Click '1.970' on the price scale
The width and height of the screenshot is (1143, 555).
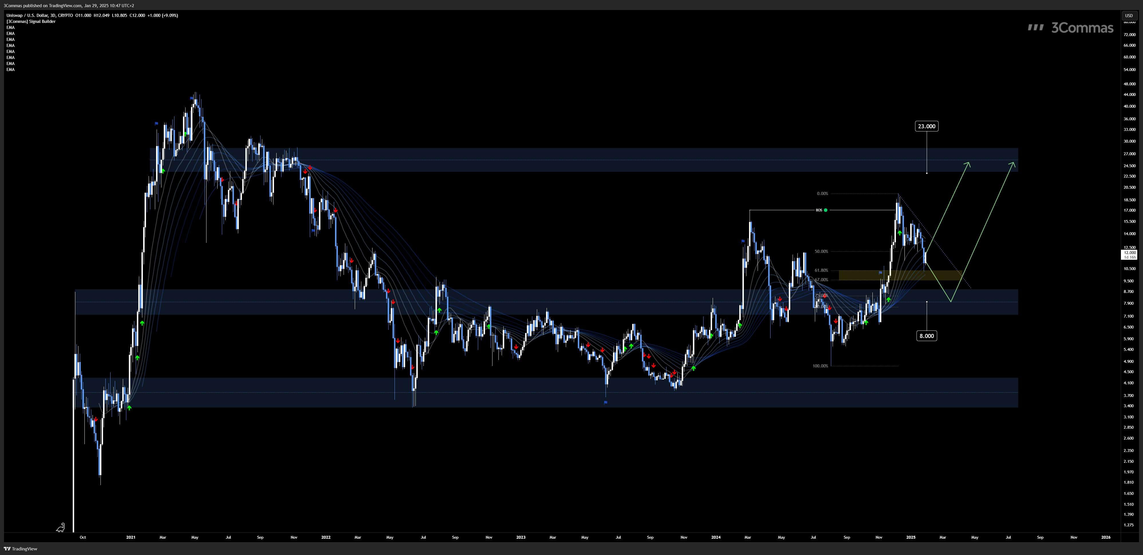pyautogui.click(x=1129, y=472)
